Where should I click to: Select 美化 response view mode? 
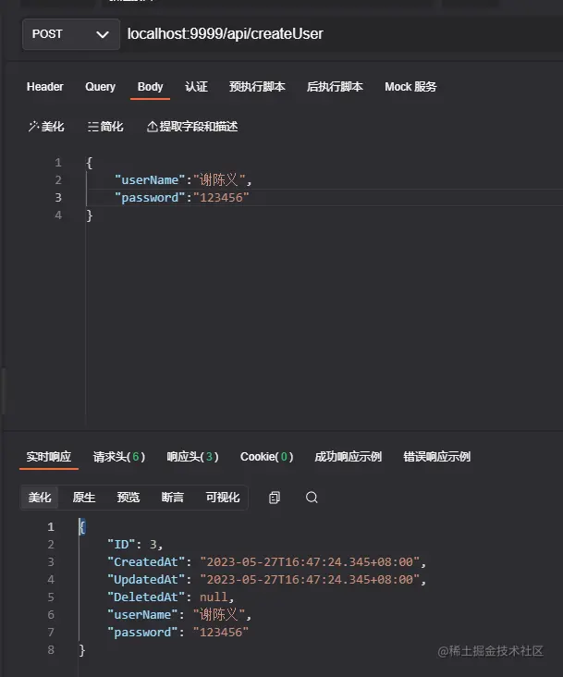40,498
